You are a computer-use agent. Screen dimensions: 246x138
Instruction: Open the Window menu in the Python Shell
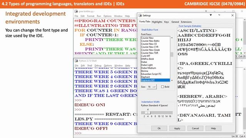click(118, 66)
